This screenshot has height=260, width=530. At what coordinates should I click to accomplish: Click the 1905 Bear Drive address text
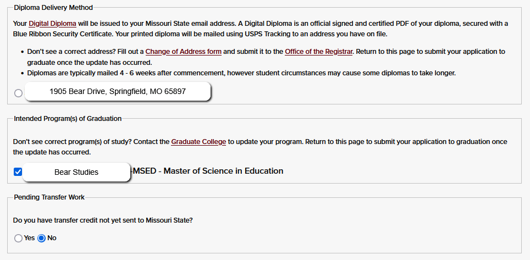(118, 92)
